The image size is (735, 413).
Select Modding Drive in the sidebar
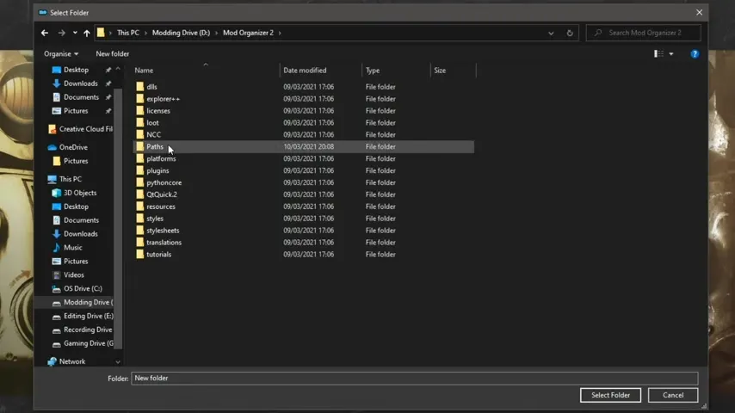[x=86, y=302]
